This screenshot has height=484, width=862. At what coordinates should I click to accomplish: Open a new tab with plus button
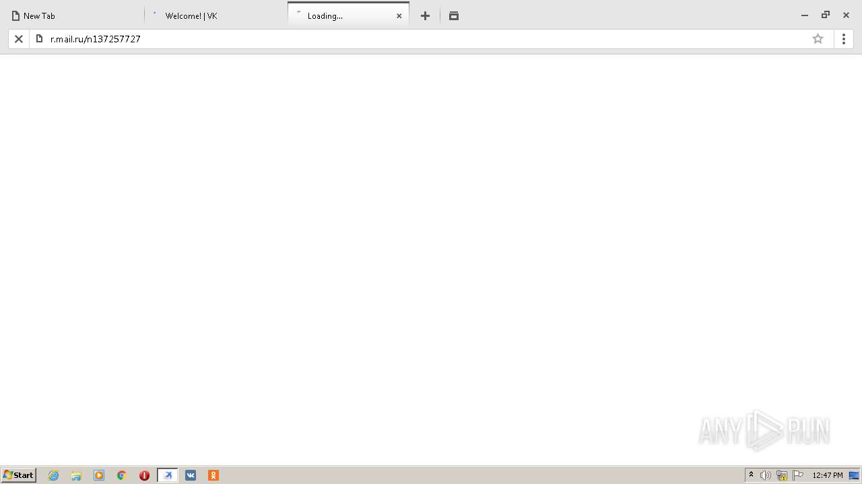(x=425, y=16)
